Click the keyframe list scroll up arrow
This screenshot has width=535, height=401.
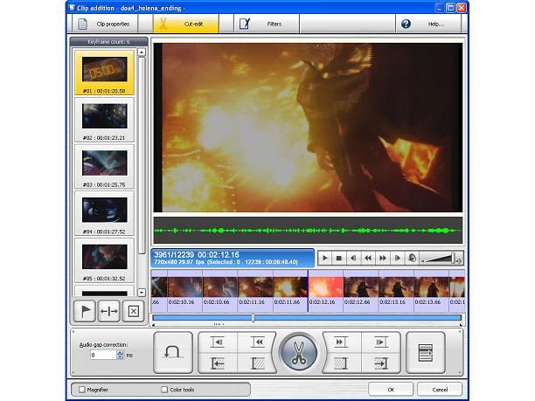tap(142, 52)
